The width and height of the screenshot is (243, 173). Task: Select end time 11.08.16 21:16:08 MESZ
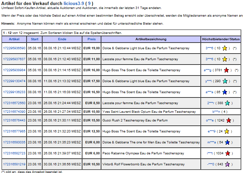click(x=62, y=92)
